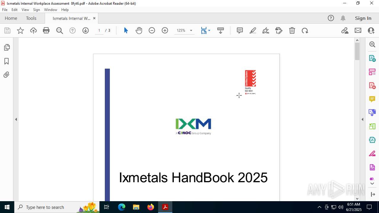Image resolution: width=379 pixels, height=213 pixels.
Task: Open the Organize Pages tool in right pane
Action: coord(372,72)
